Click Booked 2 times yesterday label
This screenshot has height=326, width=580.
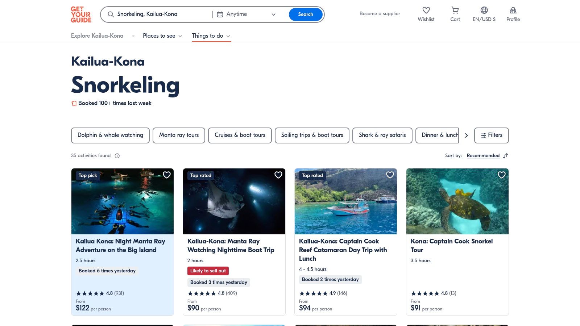[330, 280]
